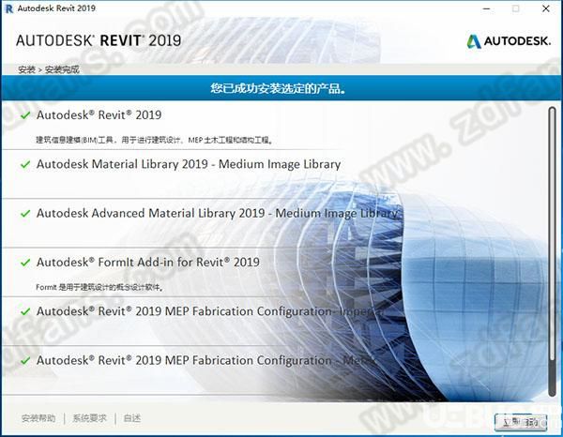Open the 安装帮助 installation help link
Viewport: 563px width, 437px height.
coord(38,418)
